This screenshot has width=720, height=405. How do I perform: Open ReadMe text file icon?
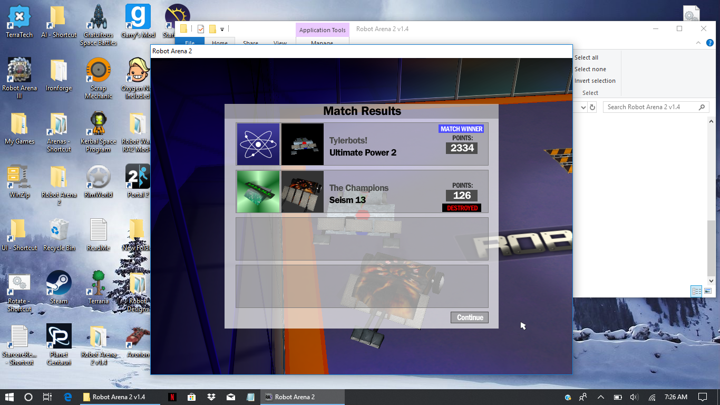click(98, 235)
